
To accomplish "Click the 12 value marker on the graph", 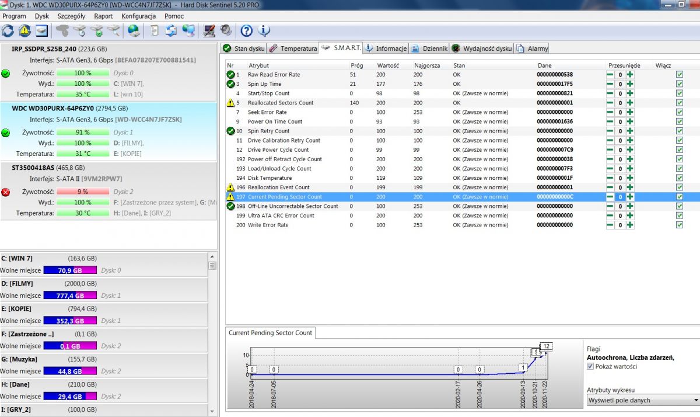I will [547, 346].
